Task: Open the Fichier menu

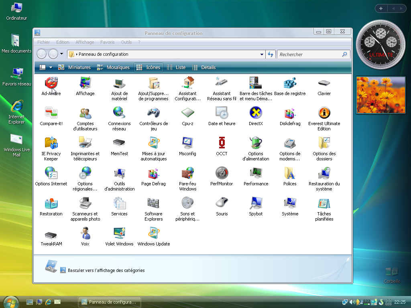Action: click(x=43, y=42)
